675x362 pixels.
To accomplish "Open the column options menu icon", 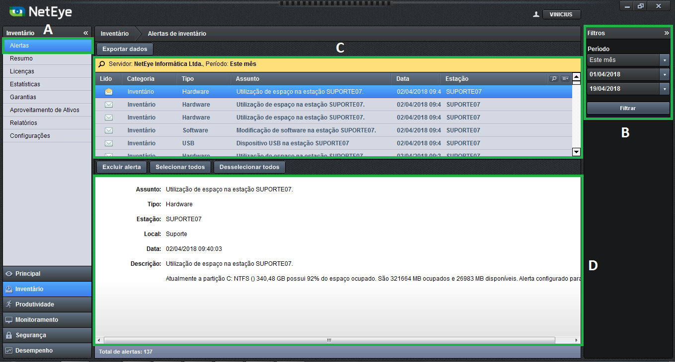I will 565,78.
